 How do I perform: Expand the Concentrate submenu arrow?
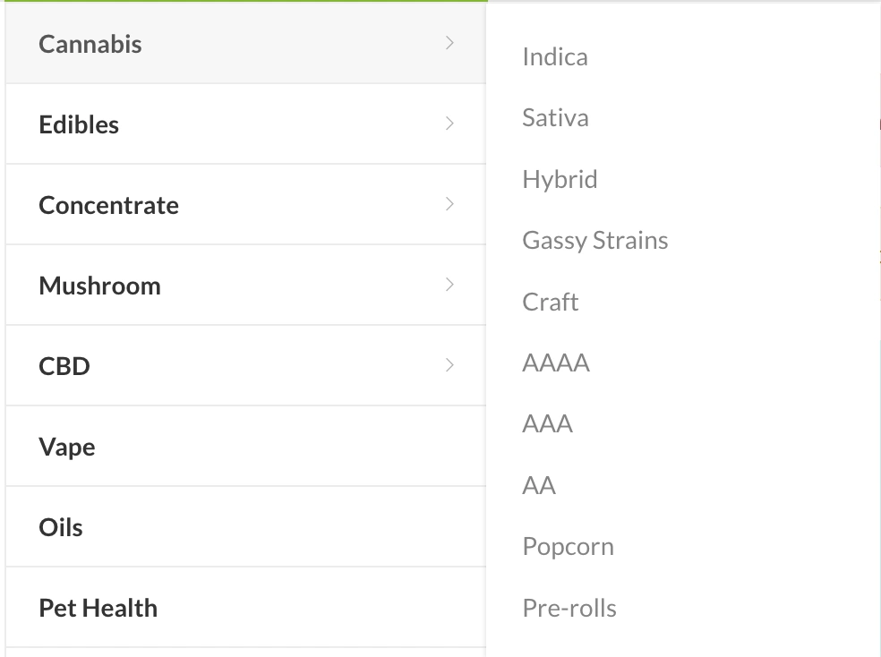coord(449,204)
